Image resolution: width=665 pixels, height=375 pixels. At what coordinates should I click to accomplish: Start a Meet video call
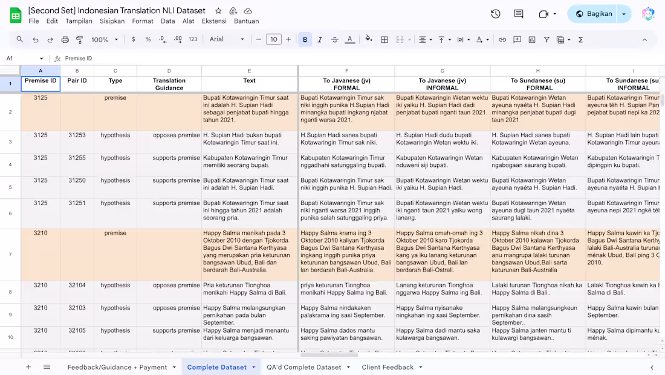pos(543,14)
